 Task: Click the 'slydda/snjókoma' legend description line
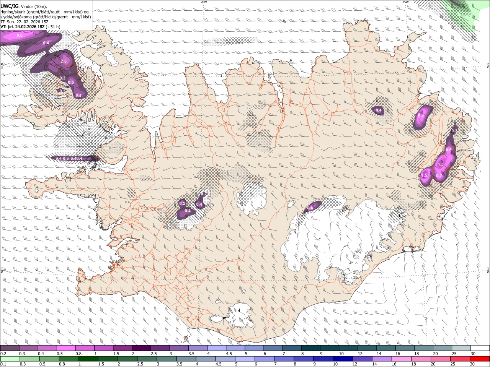46,17
